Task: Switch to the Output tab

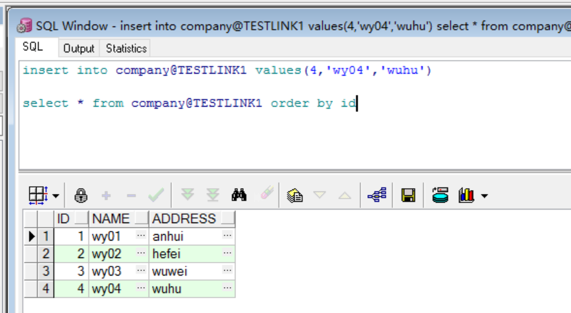Action: click(79, 49)
